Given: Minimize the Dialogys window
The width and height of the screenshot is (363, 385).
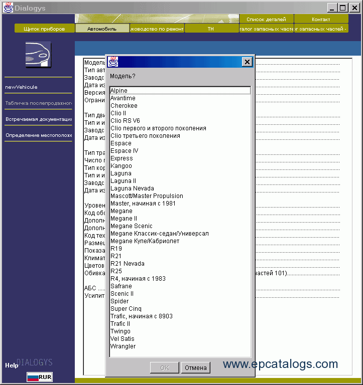Looking at the screenshot, I should click(332, 8).
